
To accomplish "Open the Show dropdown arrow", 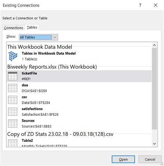I will [55, 37].
